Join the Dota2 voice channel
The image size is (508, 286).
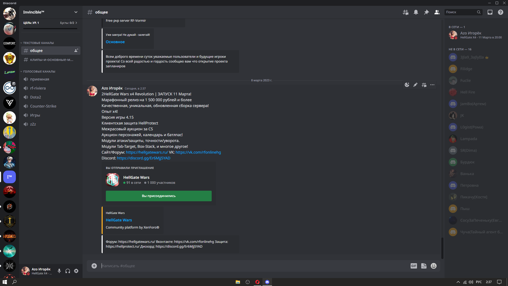(51, 97)
